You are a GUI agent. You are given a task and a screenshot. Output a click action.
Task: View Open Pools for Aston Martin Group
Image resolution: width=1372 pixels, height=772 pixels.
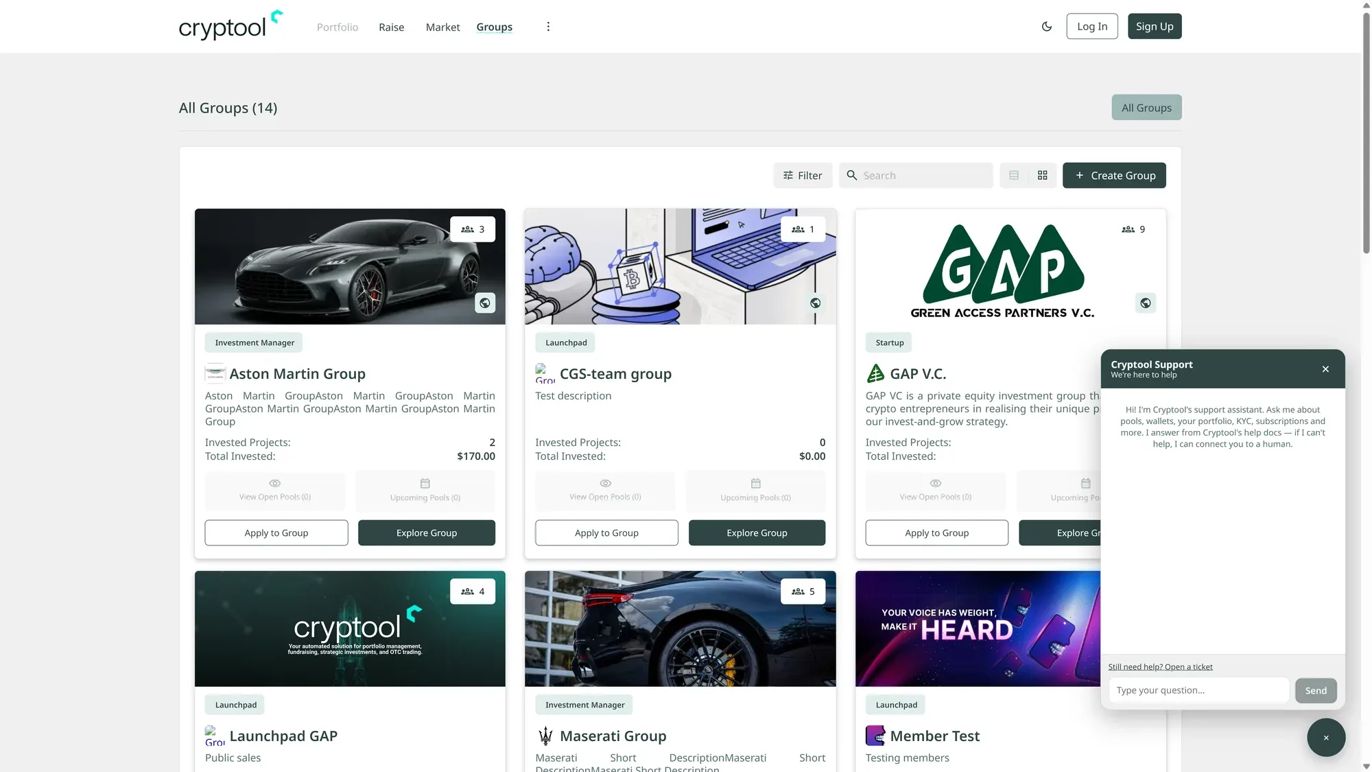(x=275, y=491)
